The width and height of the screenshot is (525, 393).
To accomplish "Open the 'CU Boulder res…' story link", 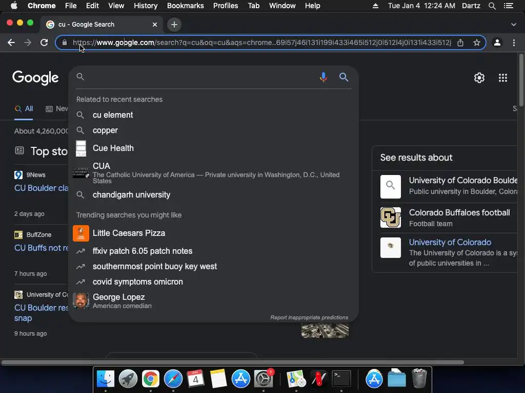I will click(x=41, y=313).
